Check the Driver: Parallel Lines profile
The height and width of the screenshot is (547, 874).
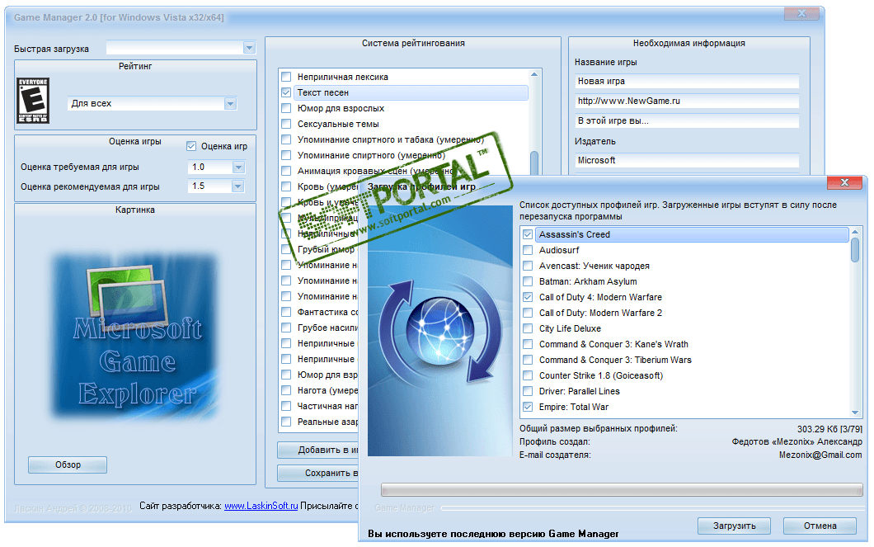pyautogui.click(x=528, y=391)
